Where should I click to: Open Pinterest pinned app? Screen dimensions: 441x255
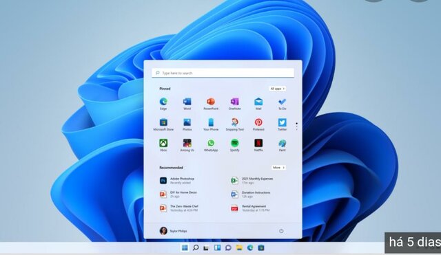pyautogui.click(x=258, y=124)
